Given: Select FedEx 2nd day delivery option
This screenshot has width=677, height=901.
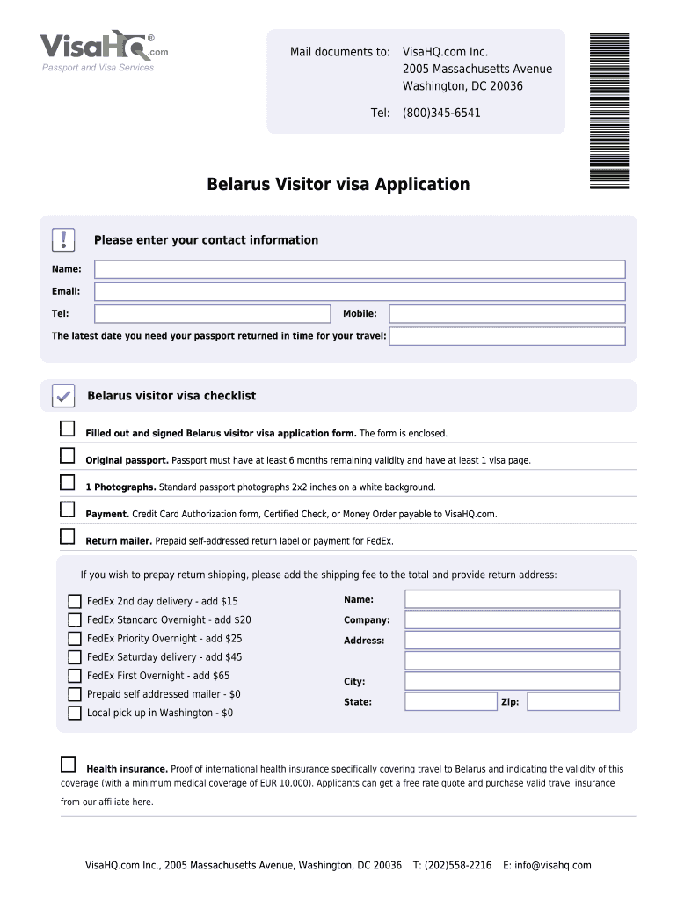Looking at the screenshot, I should (x=75, y=602).
